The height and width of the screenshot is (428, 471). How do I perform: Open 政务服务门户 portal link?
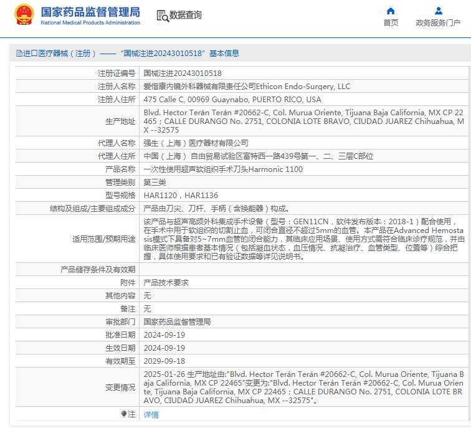point(438,23)
